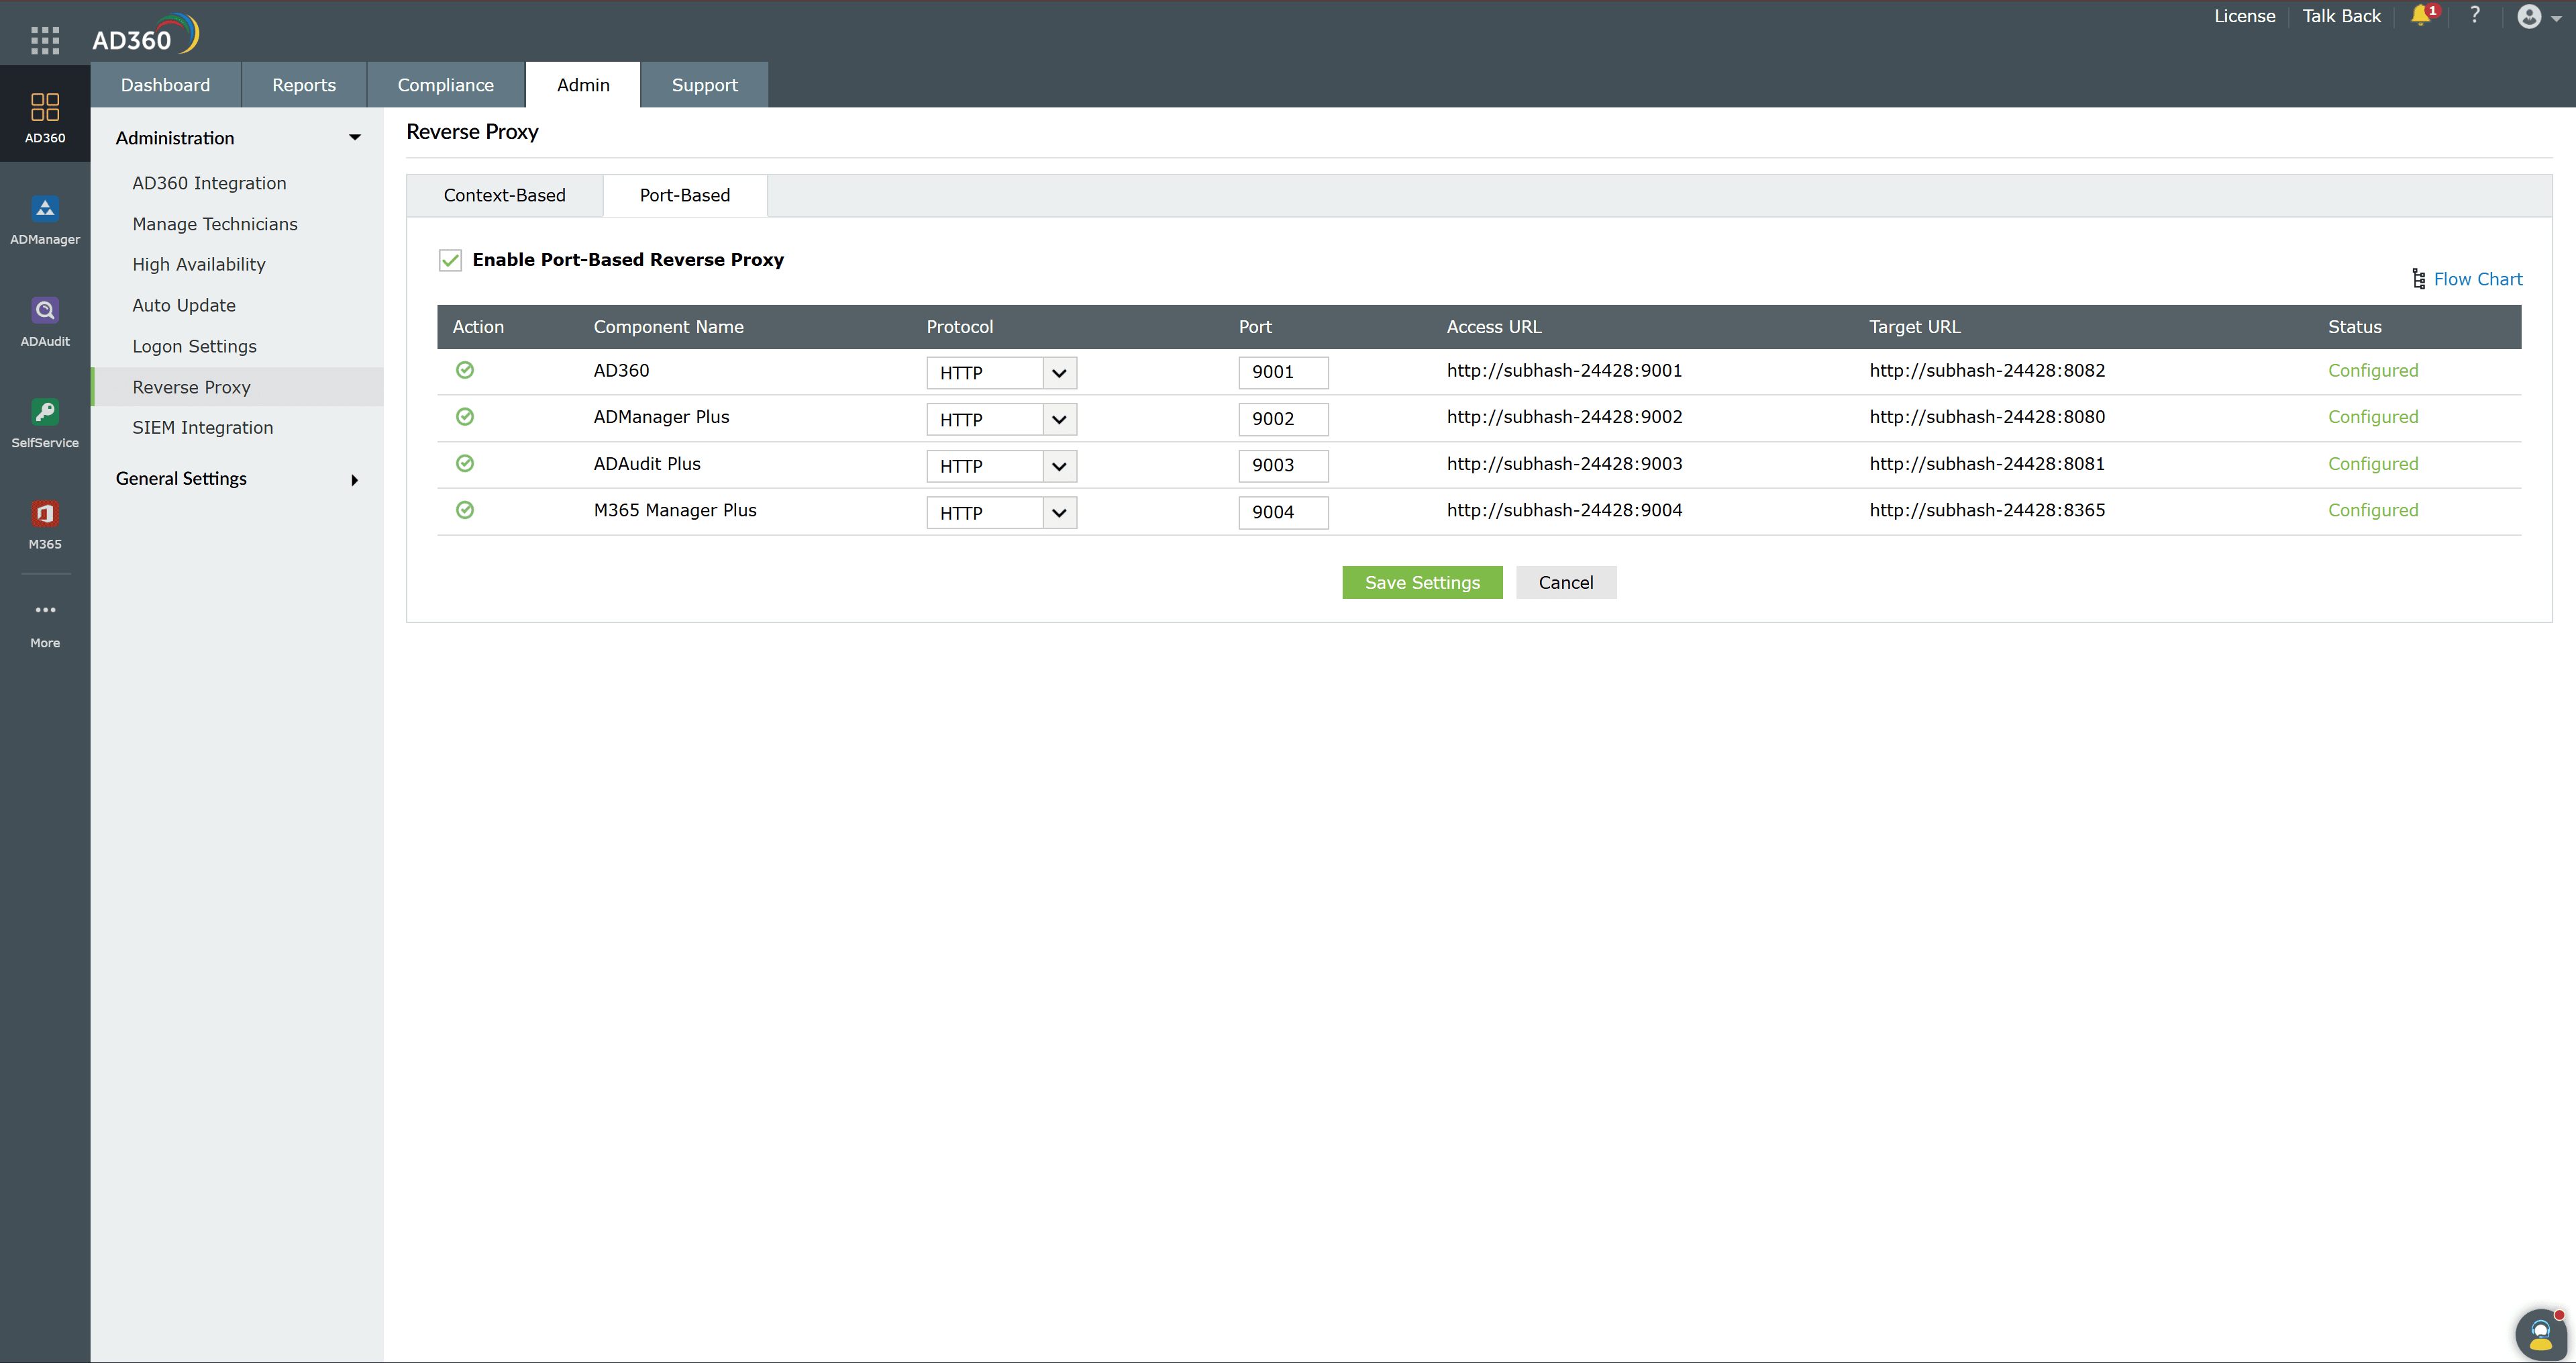Click access URL http://subhash-24428:9004

point(1564,510)
